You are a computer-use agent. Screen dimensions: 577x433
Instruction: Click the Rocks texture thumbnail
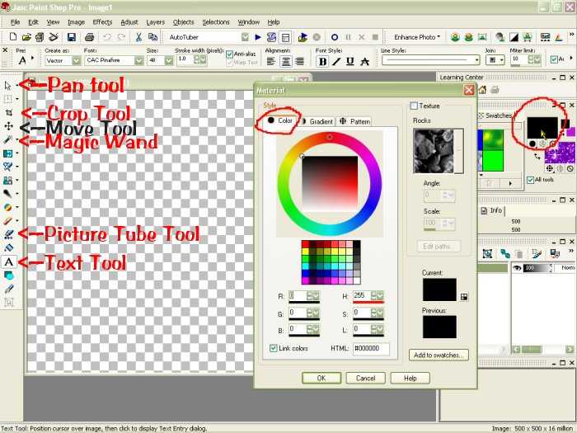click(x=434, y=151)
